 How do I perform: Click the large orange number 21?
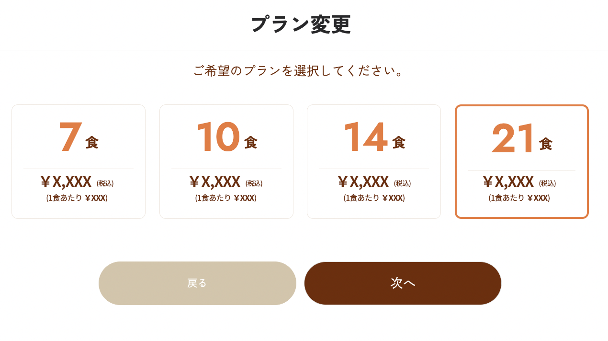click(513, 139)
